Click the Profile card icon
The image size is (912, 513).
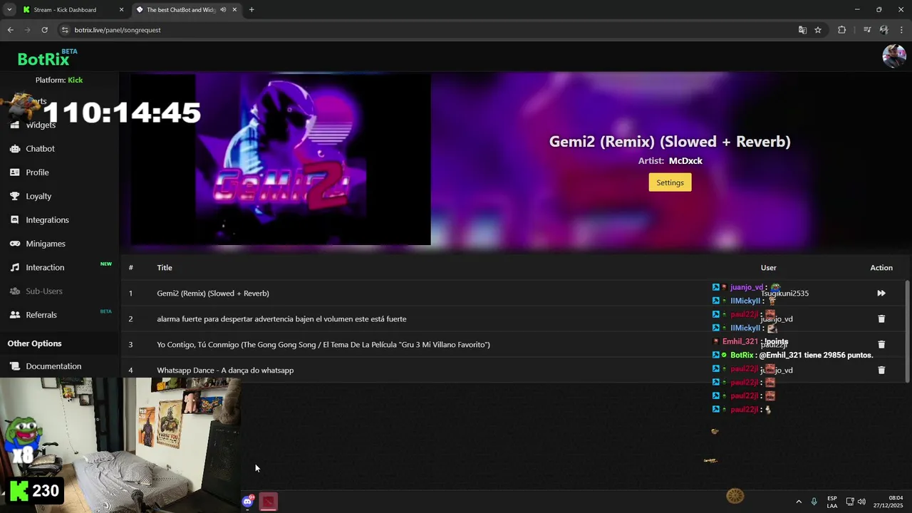click(14, 172)
